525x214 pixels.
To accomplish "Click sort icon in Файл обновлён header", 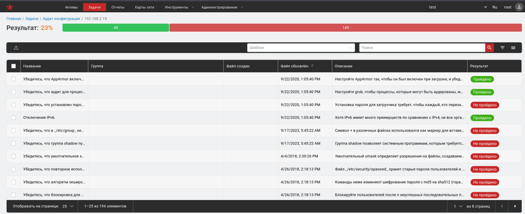I will [313, 66].
